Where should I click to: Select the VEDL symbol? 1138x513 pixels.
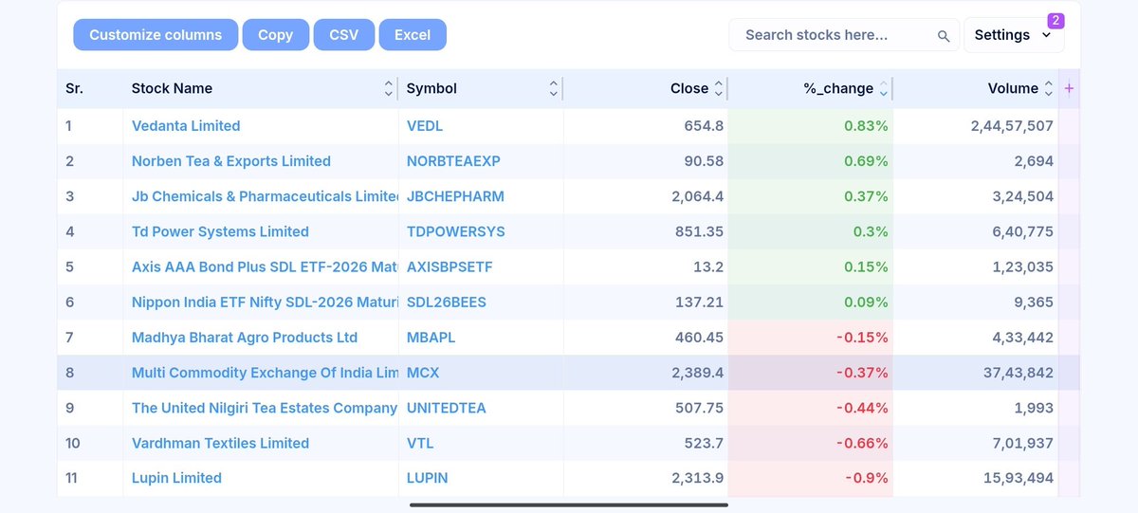tap(425, 126)
